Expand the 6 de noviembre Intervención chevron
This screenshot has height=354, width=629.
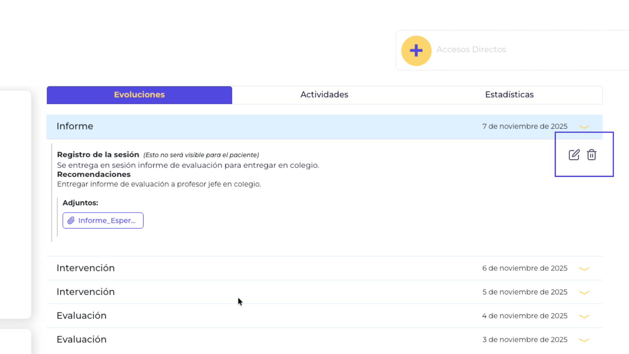tap(584, 269)
